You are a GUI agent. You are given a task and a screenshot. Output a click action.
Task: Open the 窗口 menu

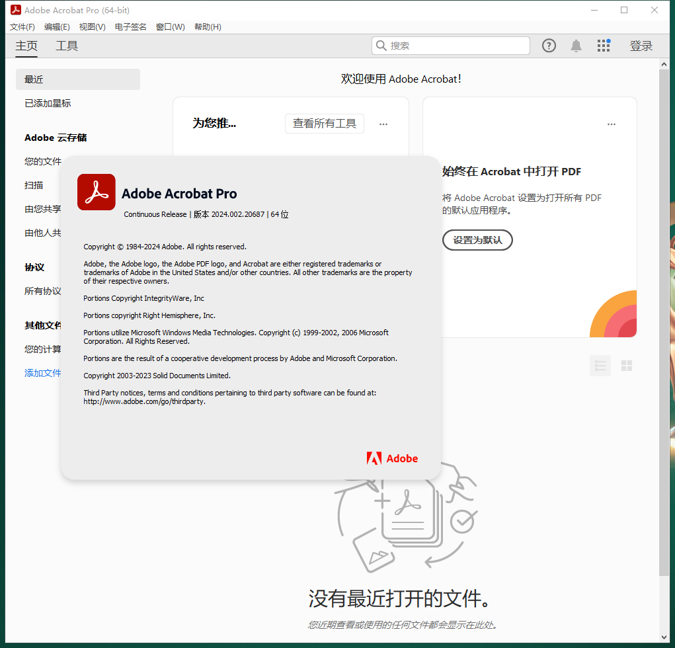pyautogui.click(x=170, y=26)
